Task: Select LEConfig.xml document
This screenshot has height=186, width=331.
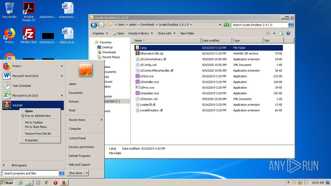Action: pyautogui.click(x=148, y=65)
